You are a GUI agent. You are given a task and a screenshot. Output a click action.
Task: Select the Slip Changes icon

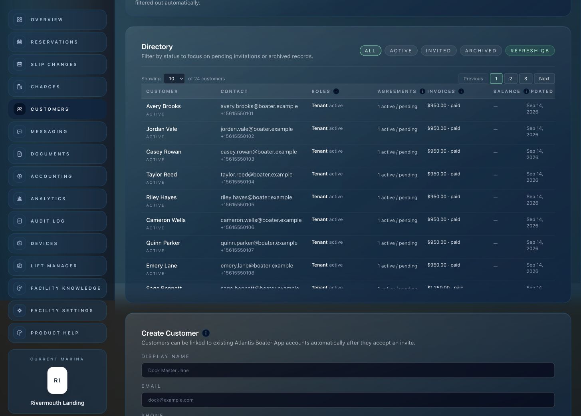tap(20, 64)
